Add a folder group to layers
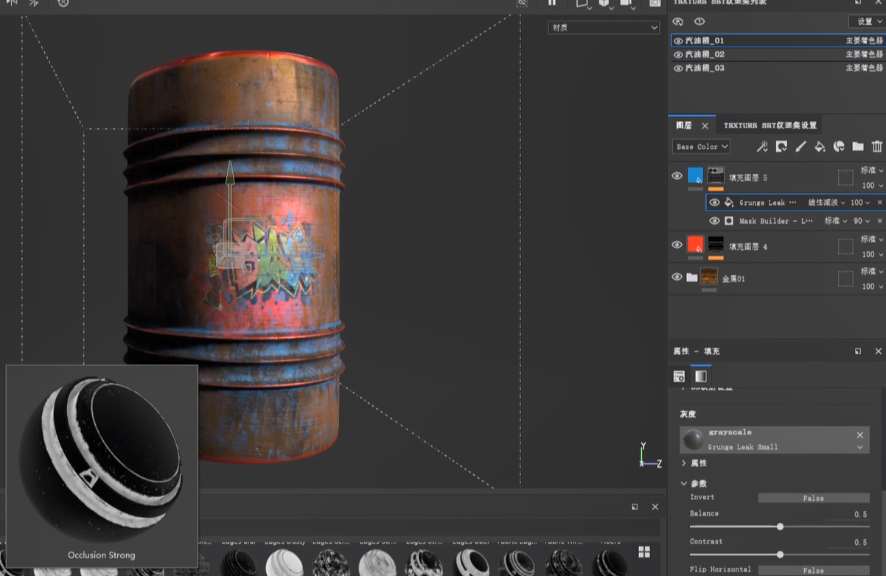The height and width of the screenshot is (576, 886). [x=858, y=147]
